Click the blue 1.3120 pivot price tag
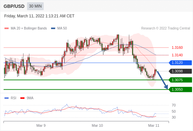The height and width of the screenshot is (131, 193). 180,63
